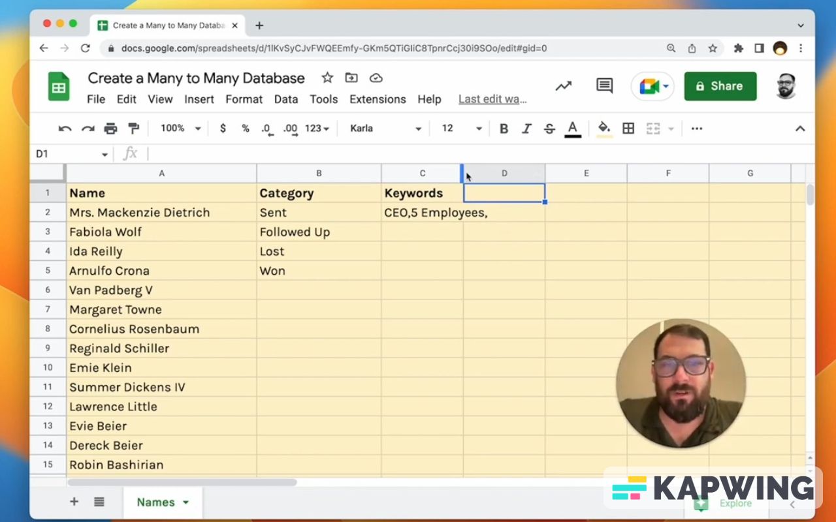
Task: Open the Tools menu
Action: pyautogui.click(x=324, y=99)
